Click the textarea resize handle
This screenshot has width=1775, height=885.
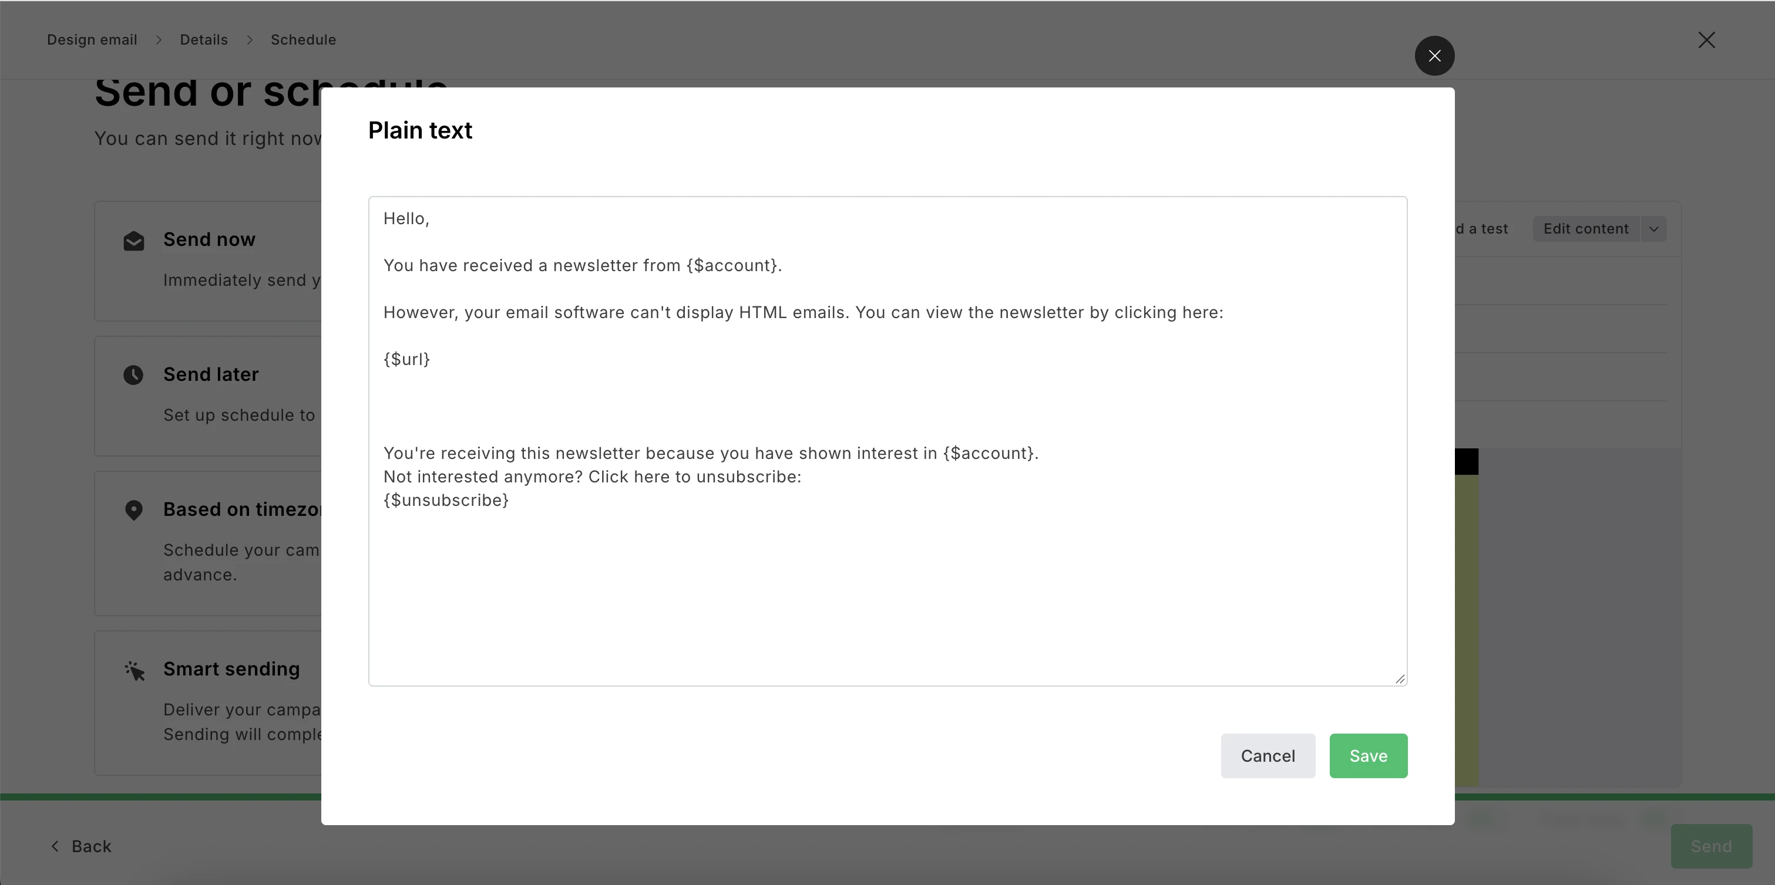click(x=1400, y=678)
